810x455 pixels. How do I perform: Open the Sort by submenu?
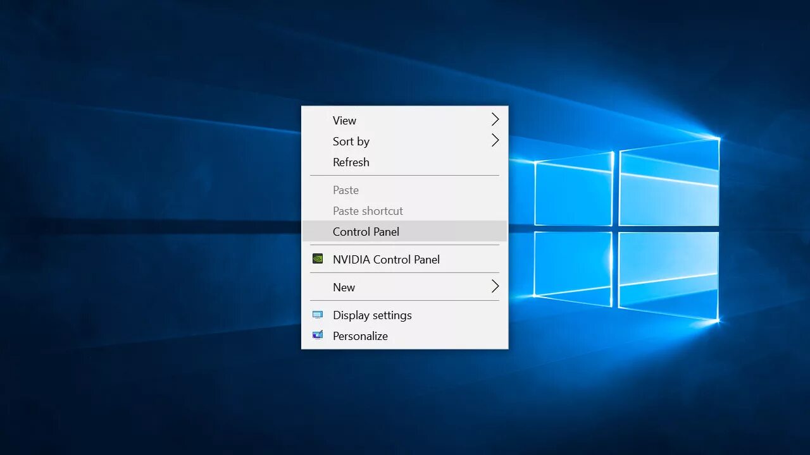pos(404,141)
